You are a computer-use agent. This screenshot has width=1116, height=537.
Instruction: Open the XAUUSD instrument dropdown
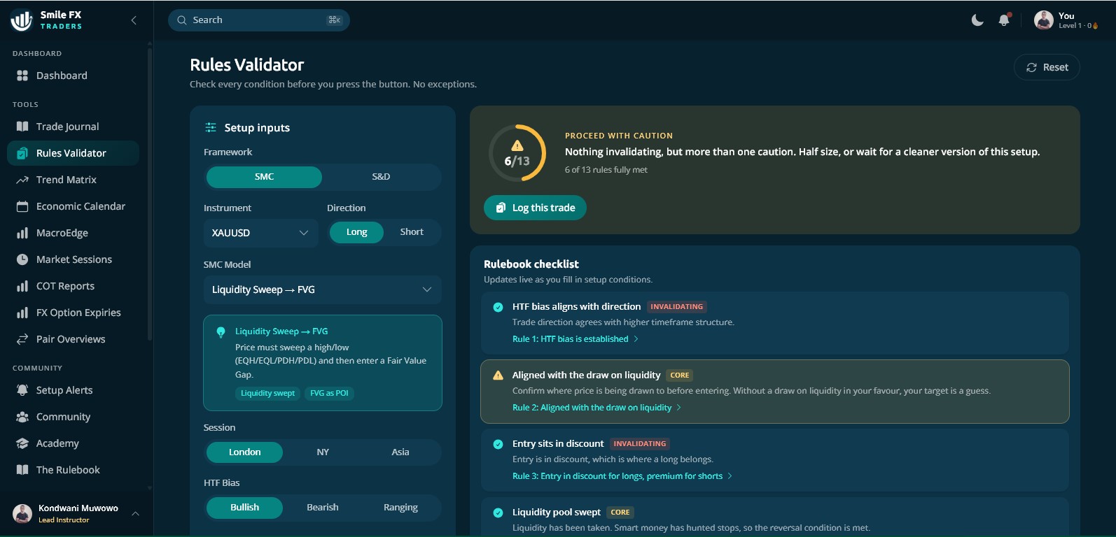coord(260,233)
